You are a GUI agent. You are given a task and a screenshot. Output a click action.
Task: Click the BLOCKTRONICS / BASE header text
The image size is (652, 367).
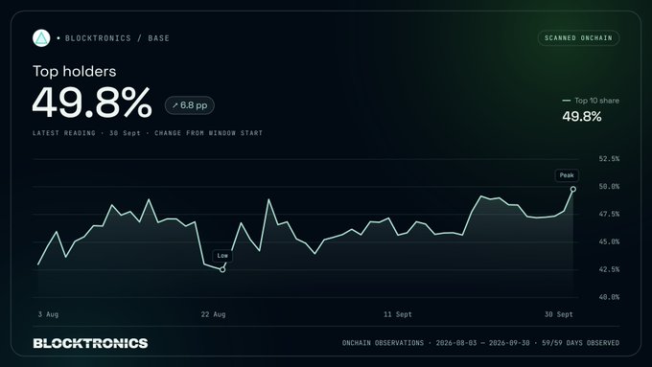pyautogui.click(x=117, y=38)
